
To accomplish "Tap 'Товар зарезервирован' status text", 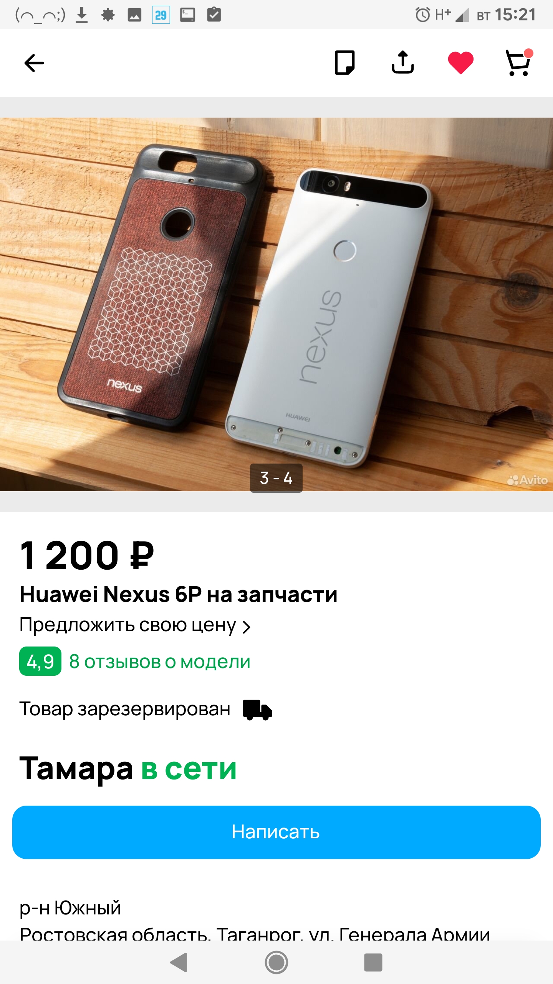I will [125, 709].
